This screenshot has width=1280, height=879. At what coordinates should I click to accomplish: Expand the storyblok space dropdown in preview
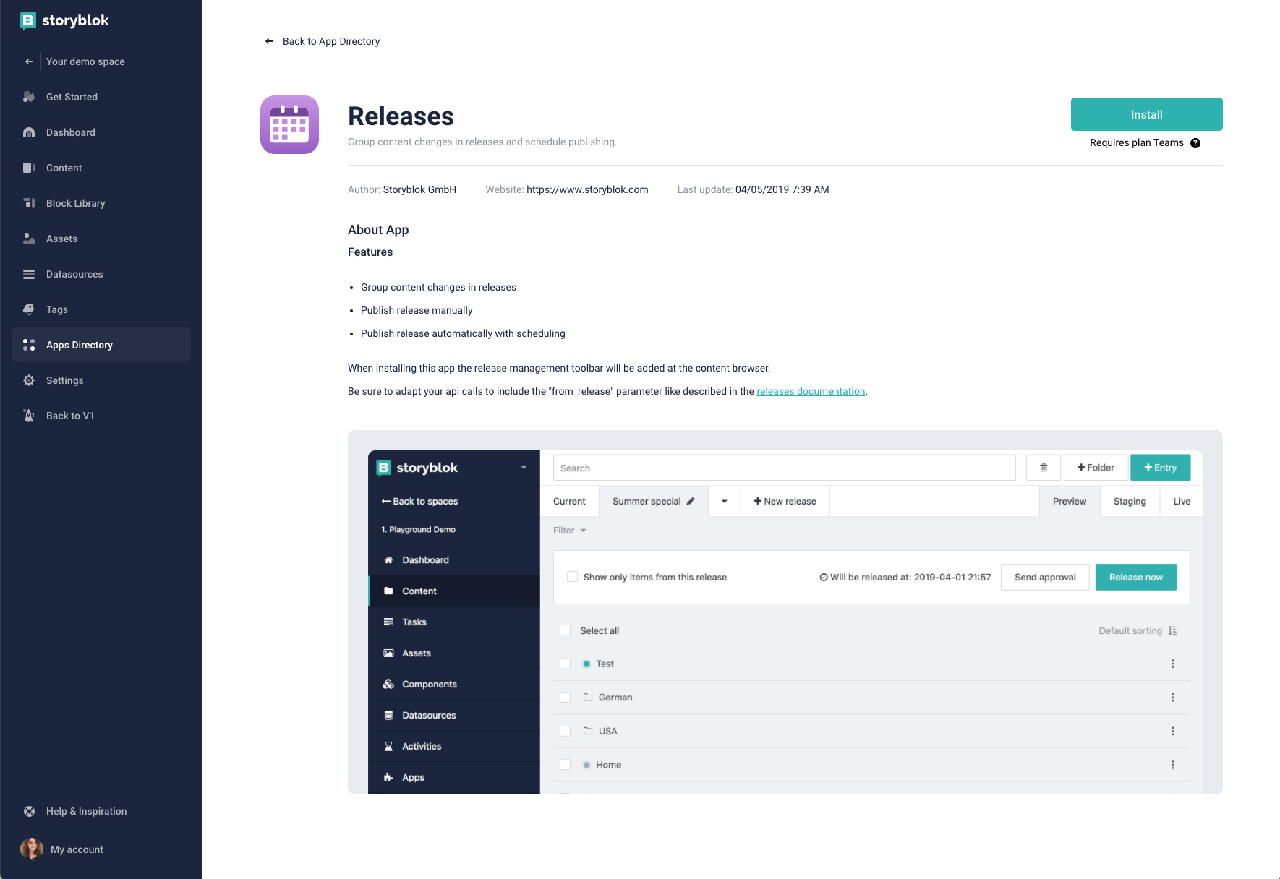point(524,468)
